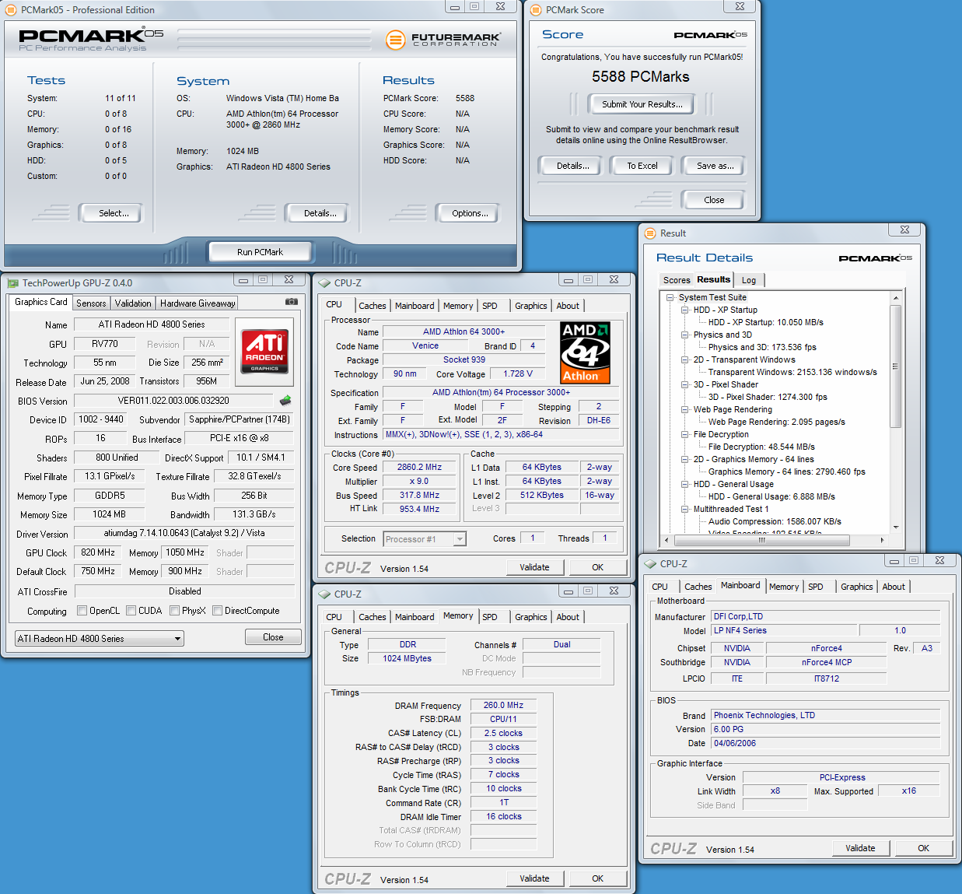Collapse the File Decryption tree node
This screenshot has height=894, width=962.
pyautogui.click(x=685, y=434)
